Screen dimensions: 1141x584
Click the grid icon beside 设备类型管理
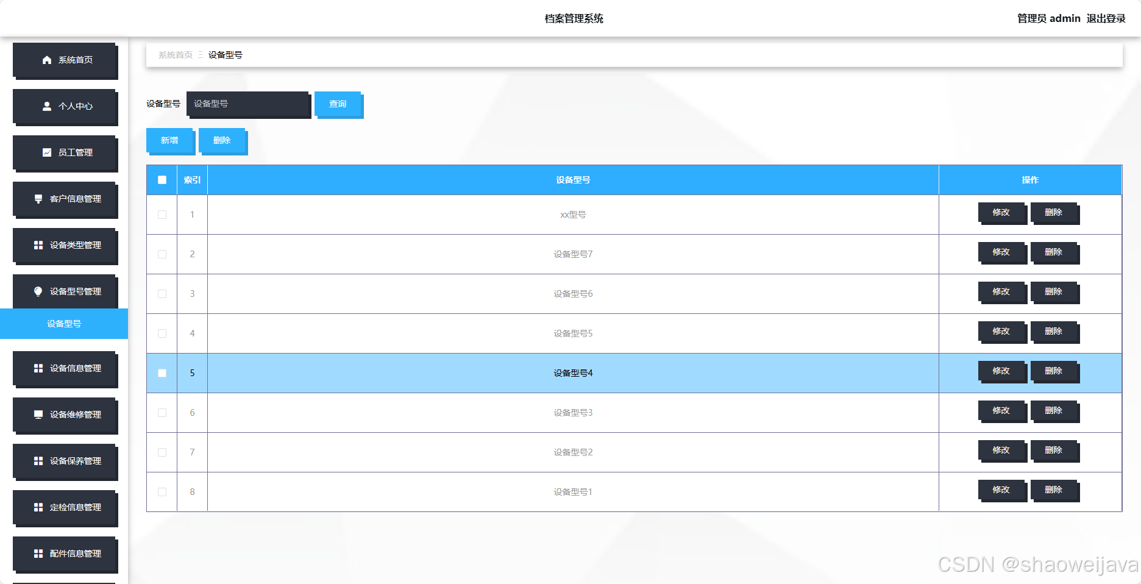38,245
